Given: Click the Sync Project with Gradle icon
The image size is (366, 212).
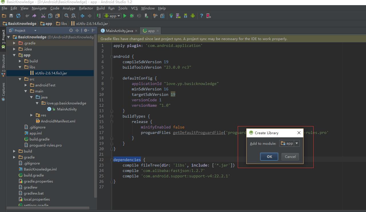Looking at the screenshot, I should (x=171, y=16).
